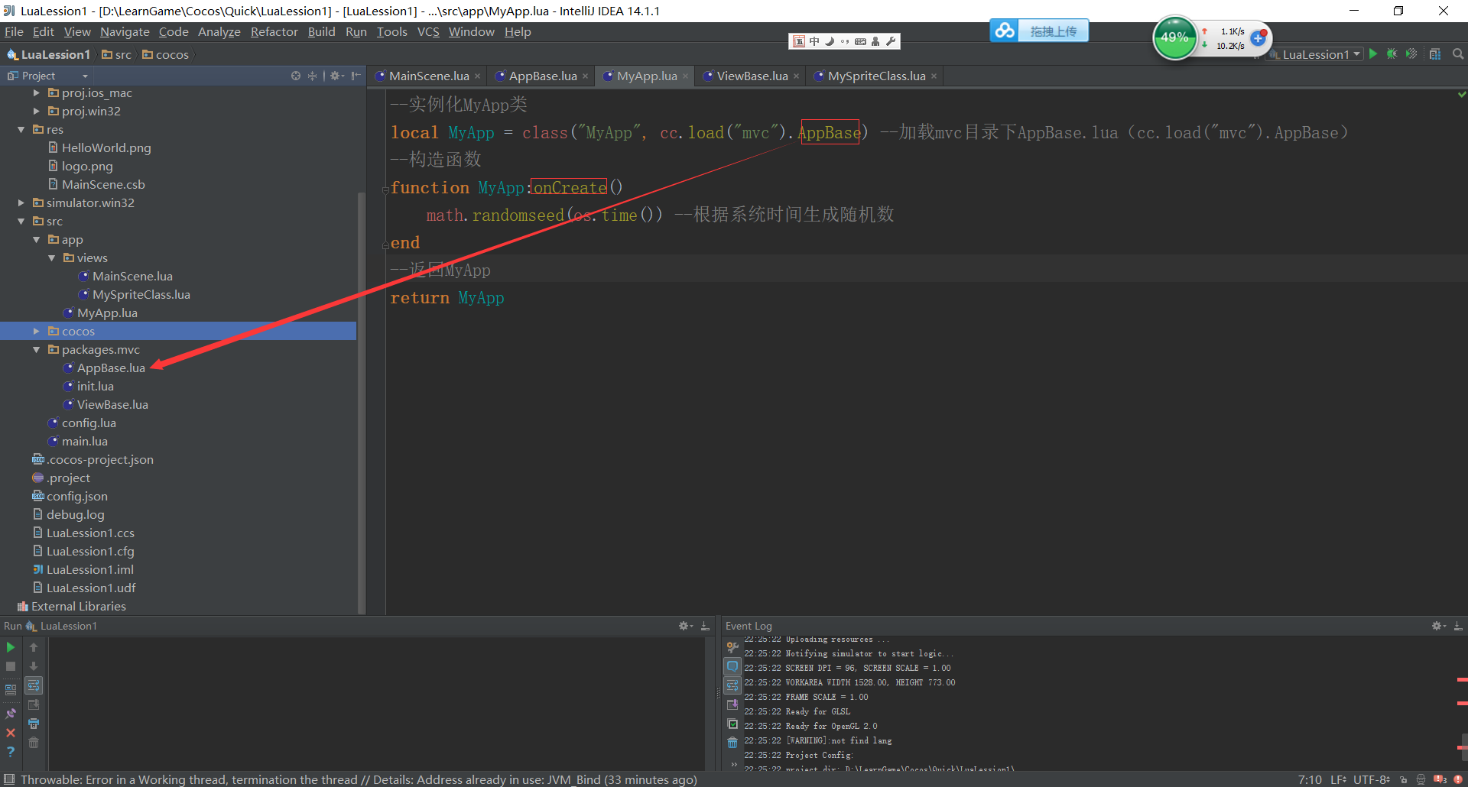The image size is (1468, 787).
Task: Select config.json in the project tree
Action: (x=76, y=496)
